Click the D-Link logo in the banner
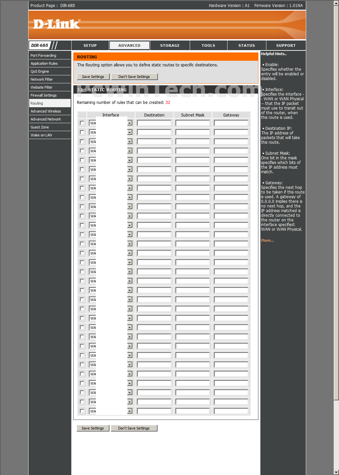339x475 pixels. 57,24
